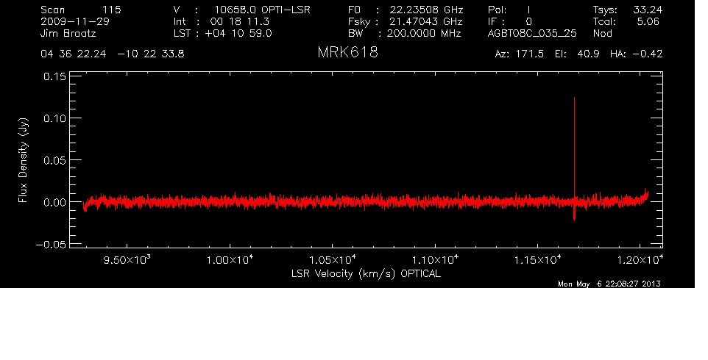
Task: Click the observer name Jim Braatz
Action: coord(68,33)
